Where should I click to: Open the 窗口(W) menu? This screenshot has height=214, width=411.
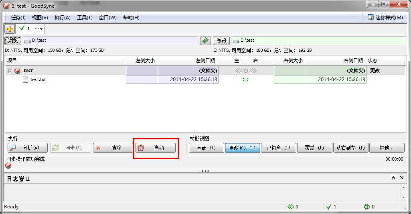coord(108,18)
